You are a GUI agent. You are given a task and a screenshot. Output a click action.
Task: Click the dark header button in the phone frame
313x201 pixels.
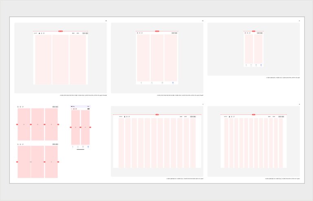coord(88,109)
